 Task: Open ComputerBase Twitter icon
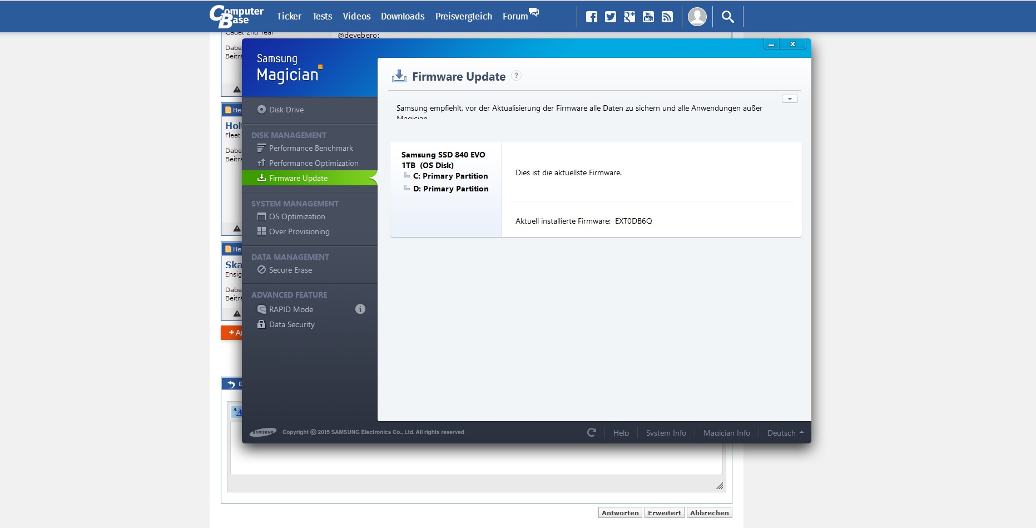[x=611, y=17]
